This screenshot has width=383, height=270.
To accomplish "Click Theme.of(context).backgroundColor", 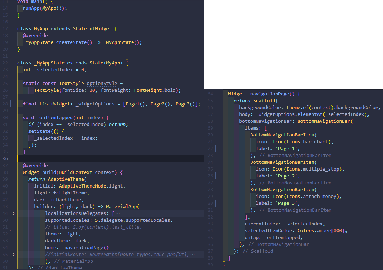I will (x=332, y=108).
